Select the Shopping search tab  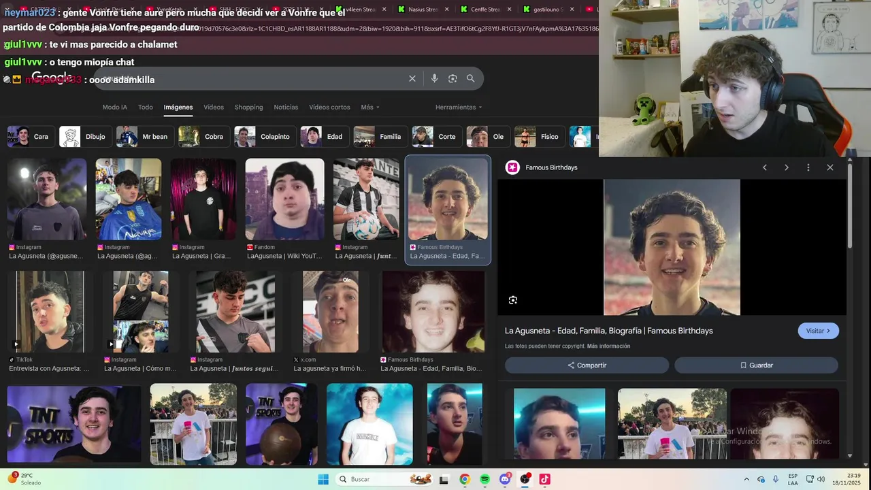(x=248, y=108)
